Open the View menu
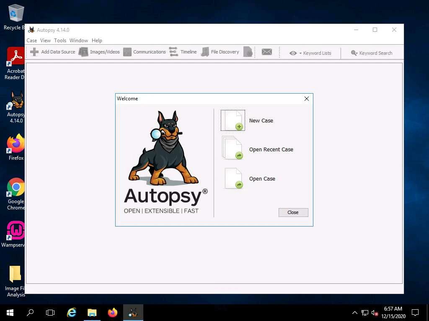 tap(45, 41)
